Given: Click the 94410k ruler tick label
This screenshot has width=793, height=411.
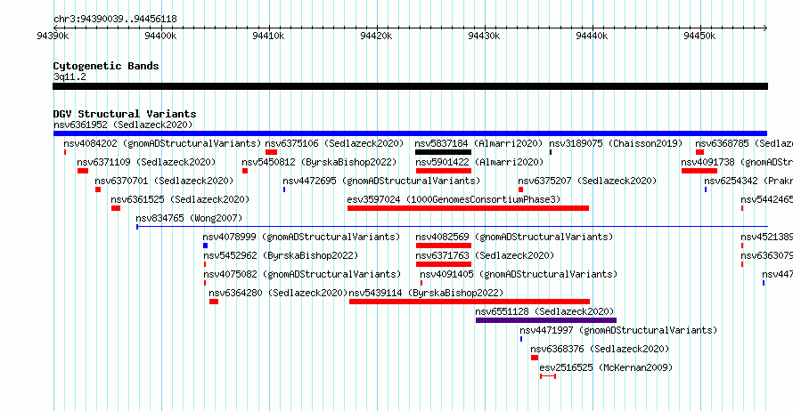Looking at the screenshot, I should 268,36.
